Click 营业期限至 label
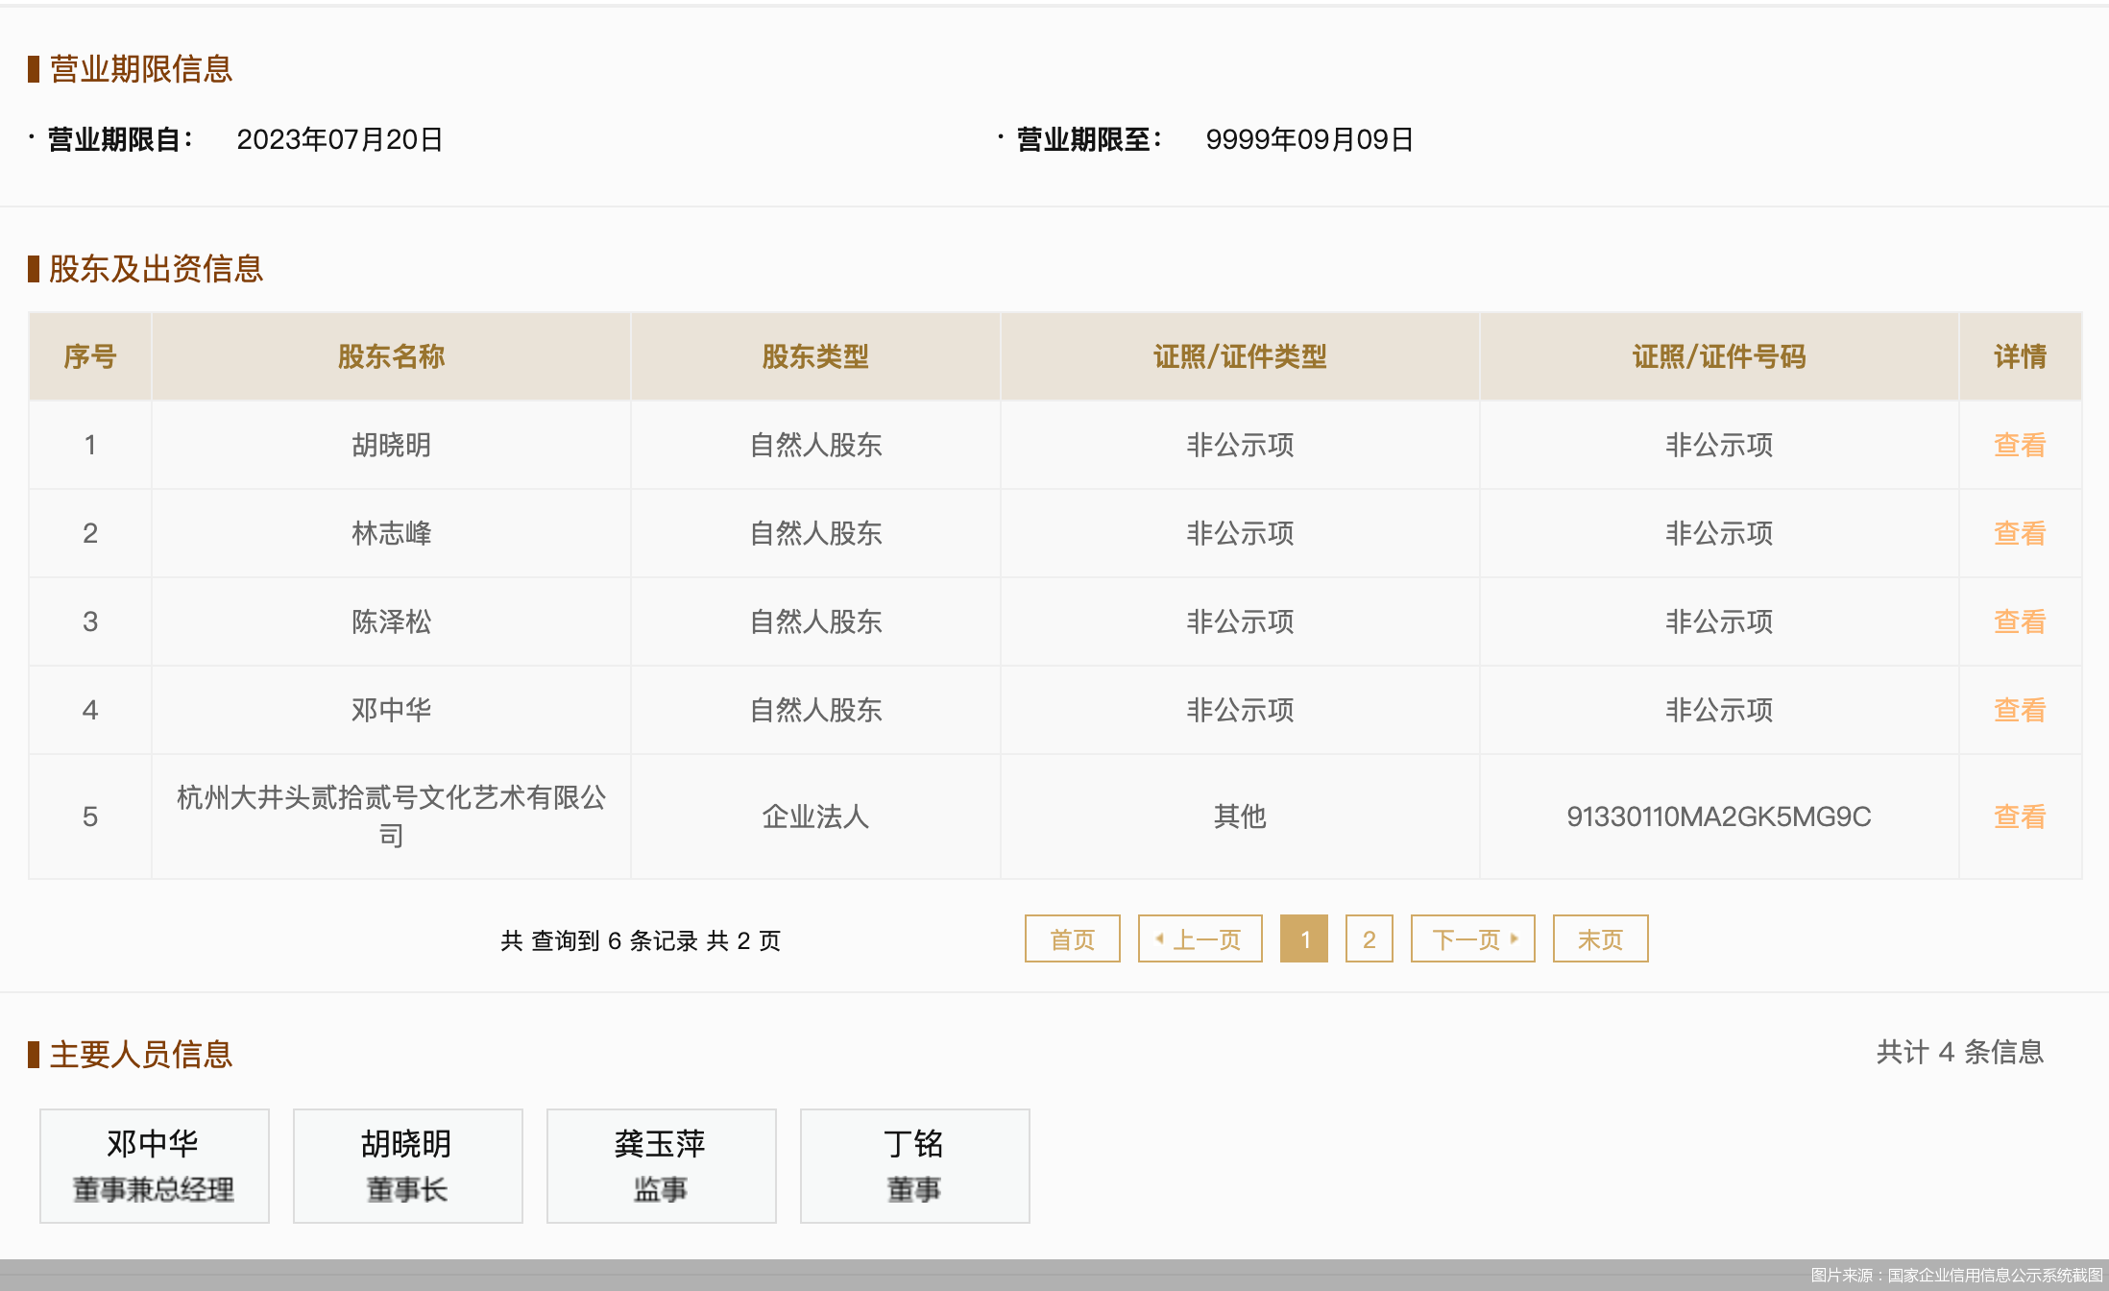The width and height of the screenshot is (2109, 1291). point(1089,139)
